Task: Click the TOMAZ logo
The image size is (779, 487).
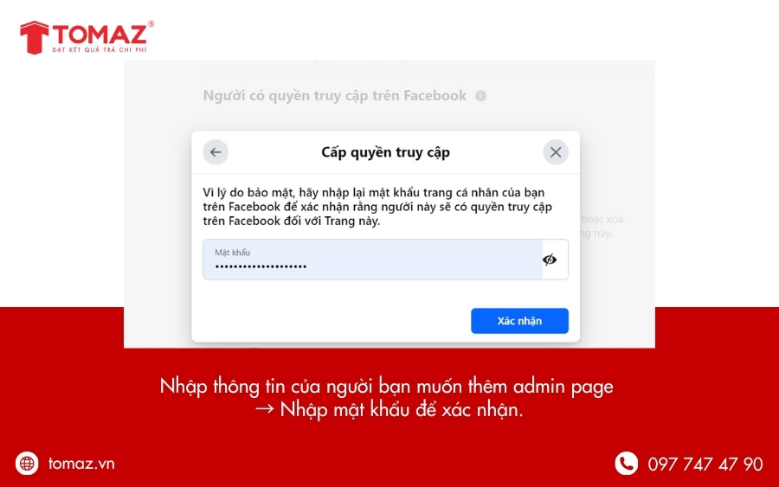Action: (x=87, y=37)
